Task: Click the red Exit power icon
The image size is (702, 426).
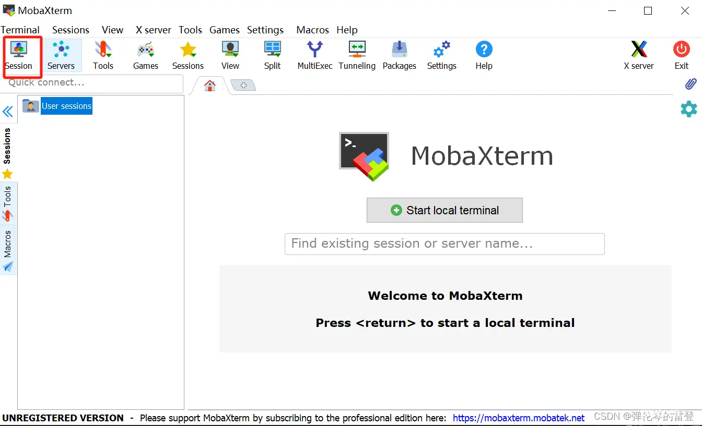Action: [682, 55]
